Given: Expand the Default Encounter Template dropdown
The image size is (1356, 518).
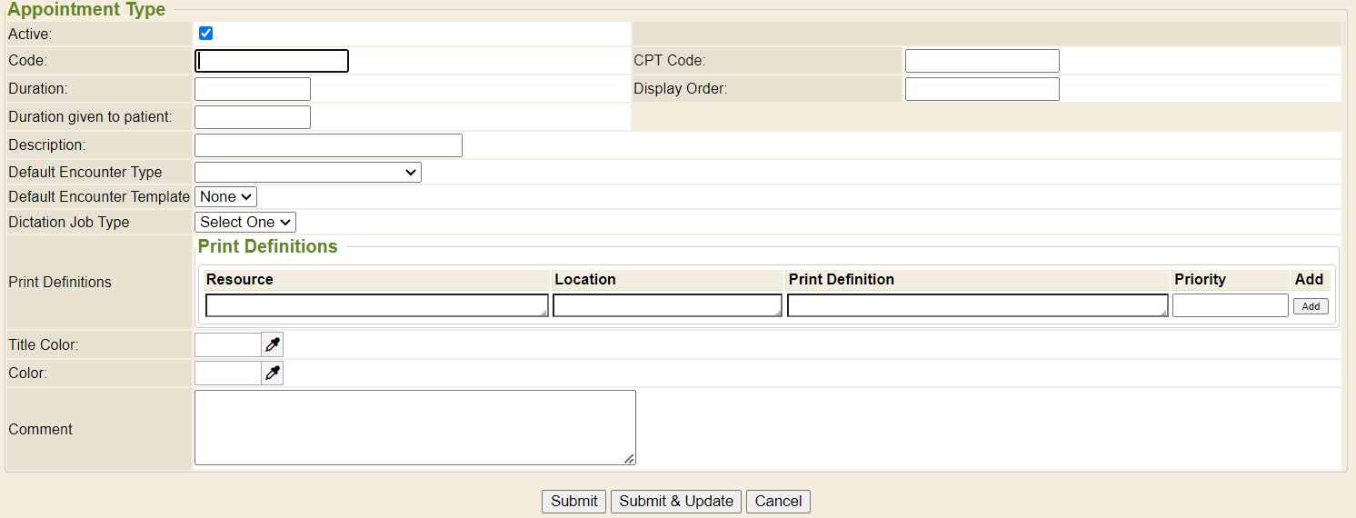Looking at the screenshot, I should [x=225, y=196].
